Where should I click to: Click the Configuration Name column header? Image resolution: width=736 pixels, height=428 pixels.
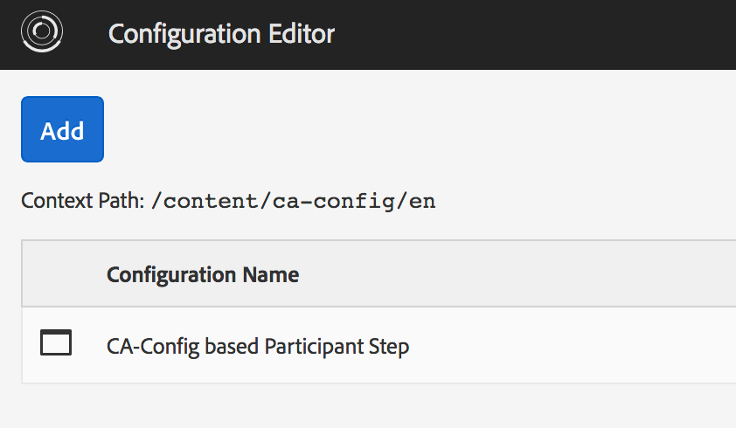tap(203, 275)
